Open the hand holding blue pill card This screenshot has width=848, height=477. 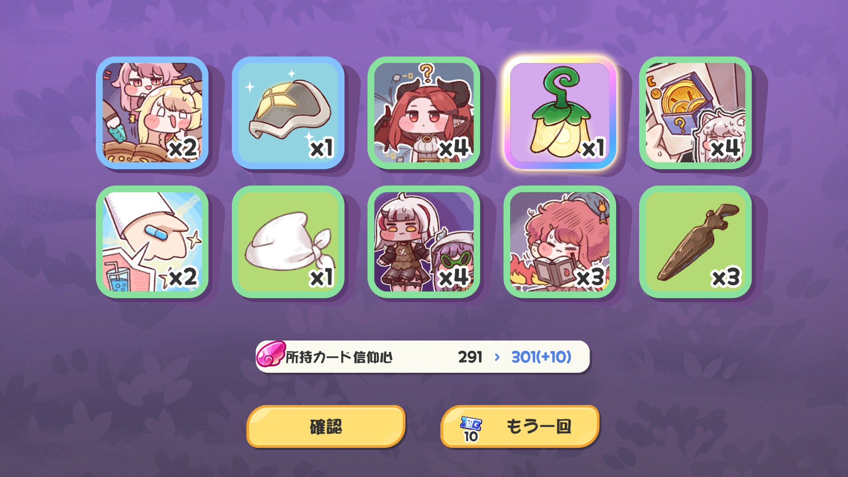click(x=152, y=242)
